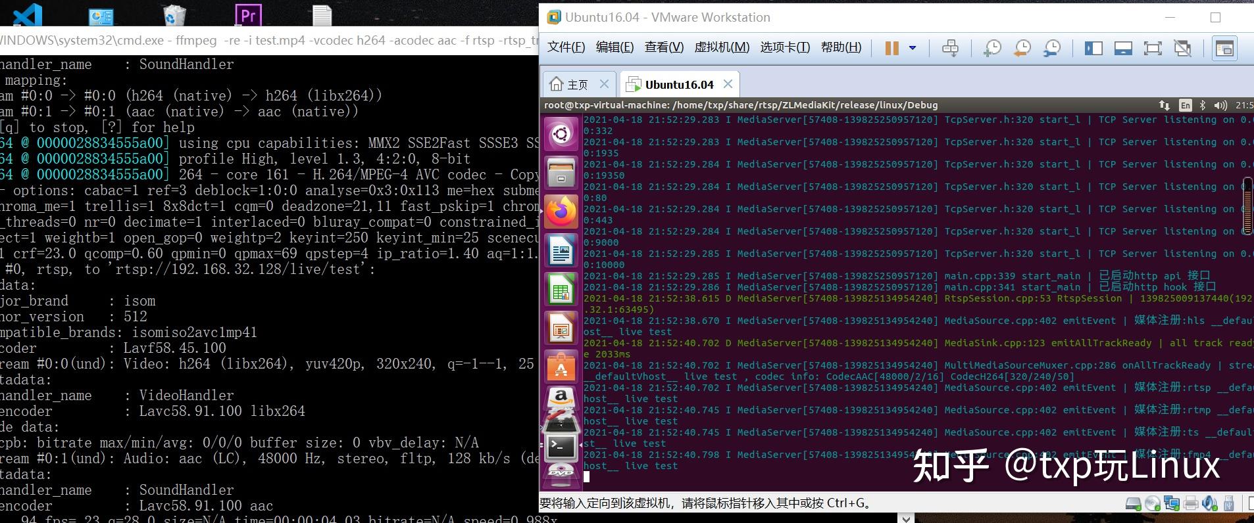Open the text document icon on the desktop
Screen dimensions: 1254x523
(322, 15)
